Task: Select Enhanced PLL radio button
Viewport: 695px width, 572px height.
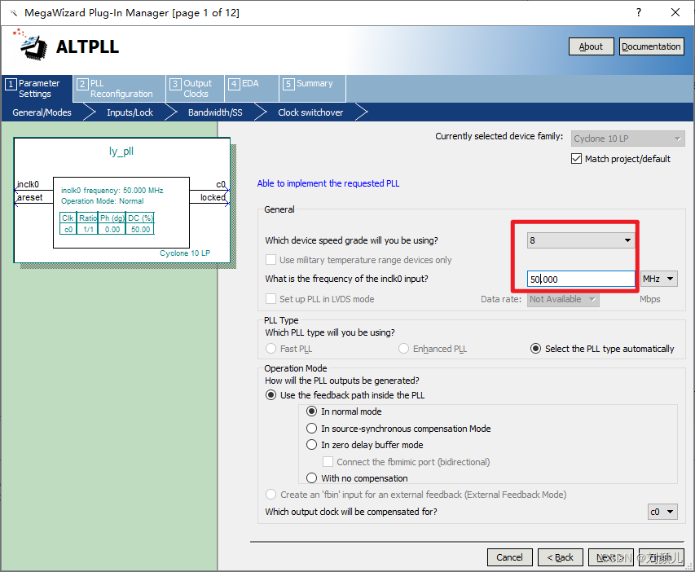Action: tap(403, 349)
